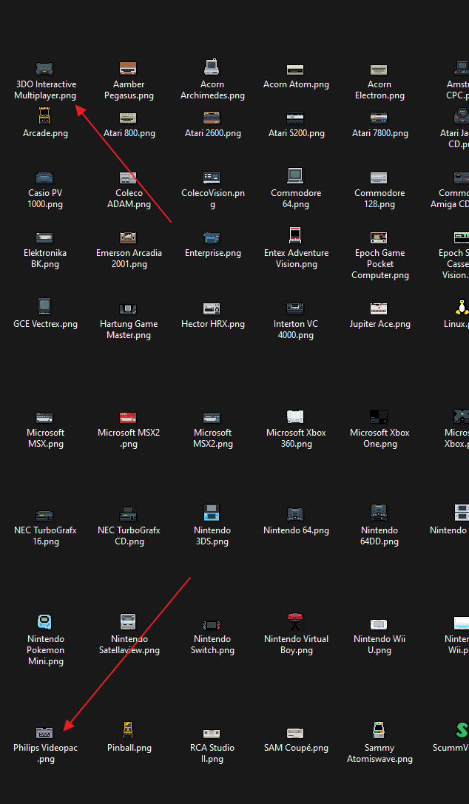Select the Microsoft Xbox 360 icon
This screenshot has height=804, width=469.
click(295, 416)
